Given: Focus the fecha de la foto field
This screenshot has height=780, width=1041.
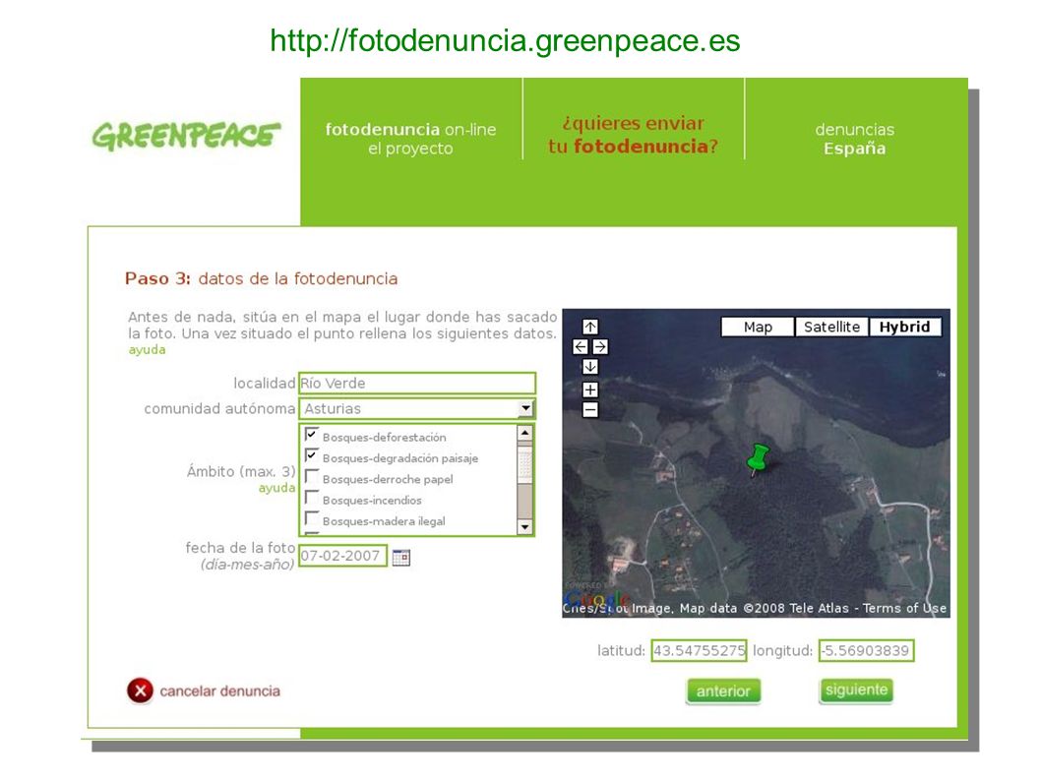Looking at the screenshot, I should click(342, 556).
